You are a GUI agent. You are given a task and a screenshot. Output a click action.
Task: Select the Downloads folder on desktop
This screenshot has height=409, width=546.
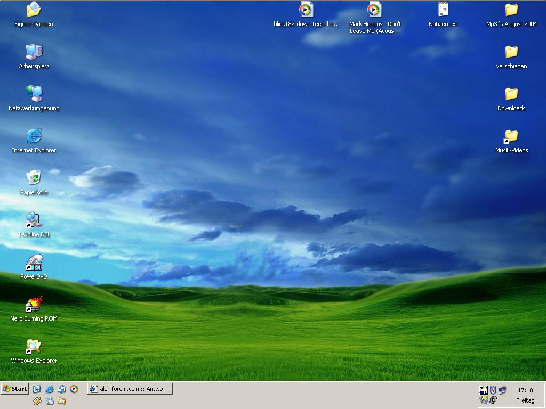point(511,94)
